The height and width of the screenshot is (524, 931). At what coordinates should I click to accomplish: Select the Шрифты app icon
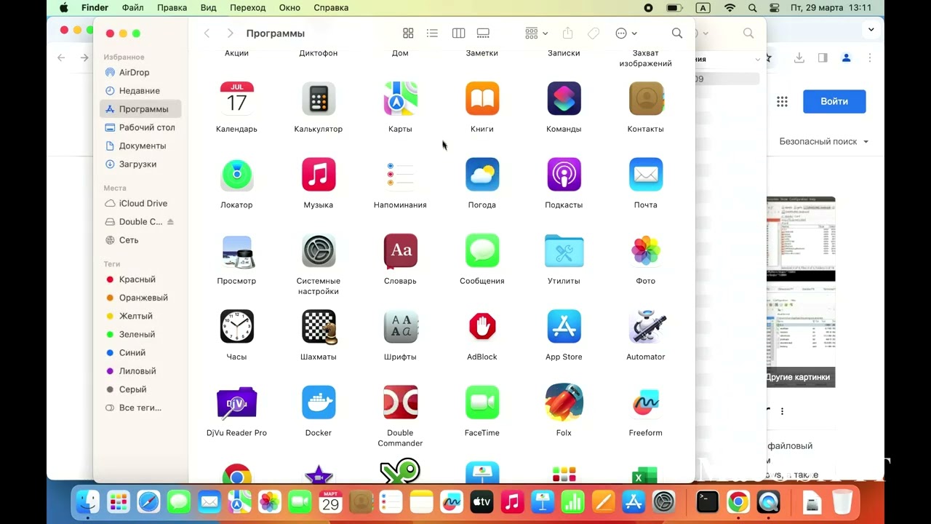point(400,326)
